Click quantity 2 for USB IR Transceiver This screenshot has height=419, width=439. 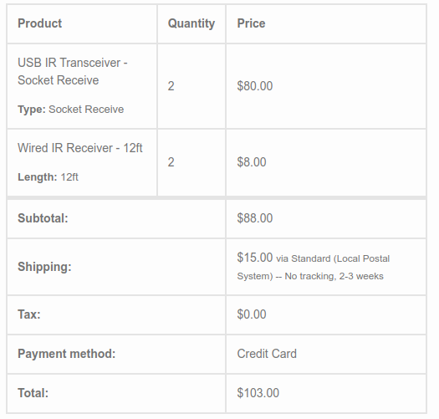point(171,86)
